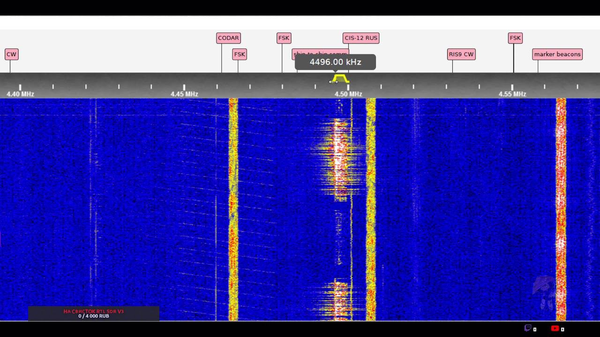Click the marker beacons label
This screenshot has width=600, height=337.
coord(557,54)
